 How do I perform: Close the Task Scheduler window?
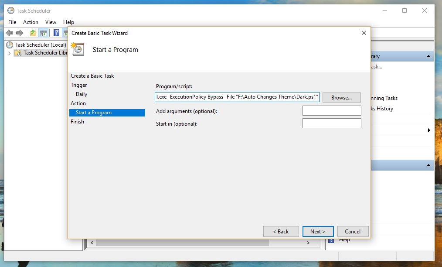coord(425,10)
